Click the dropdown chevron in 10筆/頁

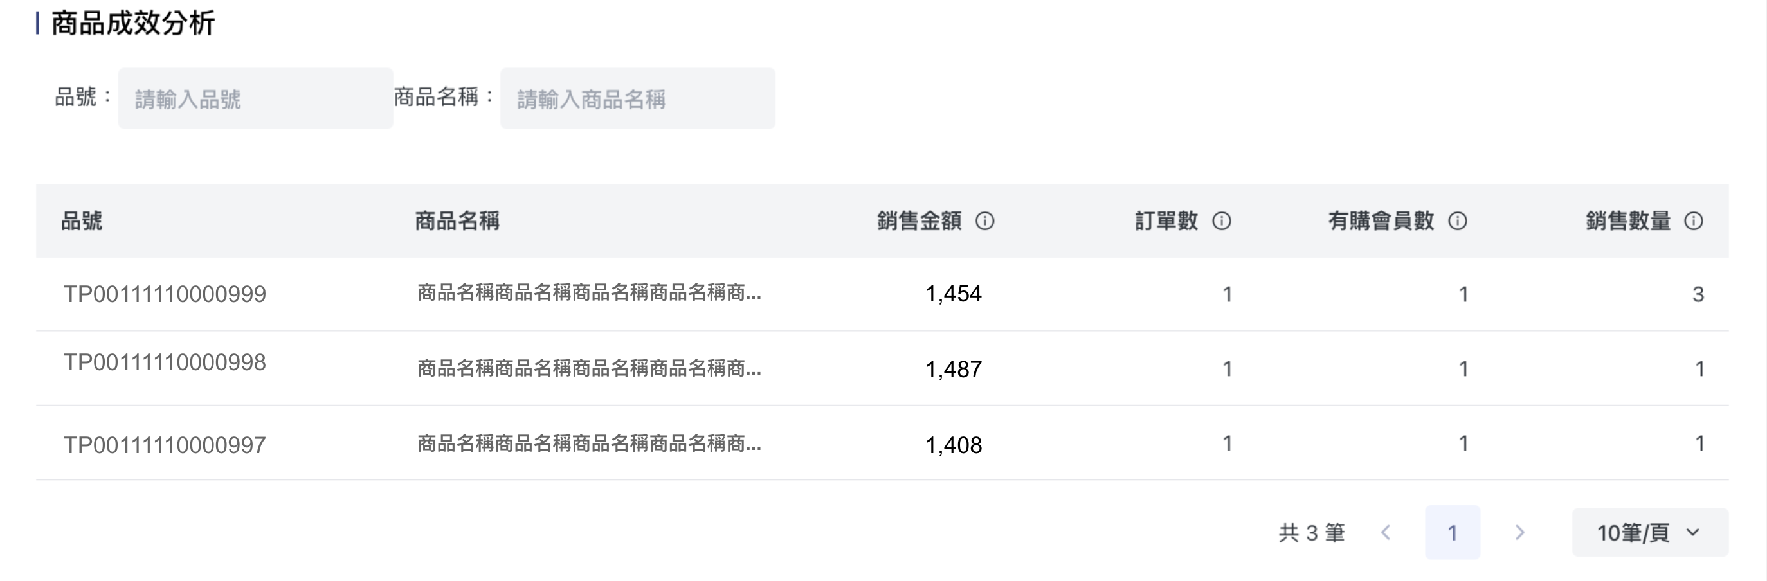[x=1692, y=532]
